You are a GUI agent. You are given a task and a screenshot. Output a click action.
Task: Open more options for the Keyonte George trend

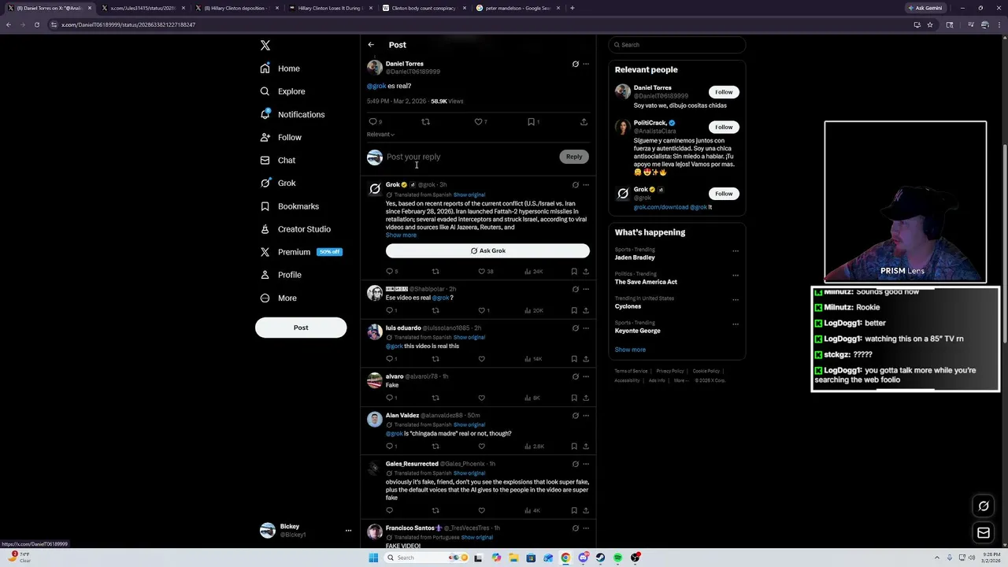736,324
